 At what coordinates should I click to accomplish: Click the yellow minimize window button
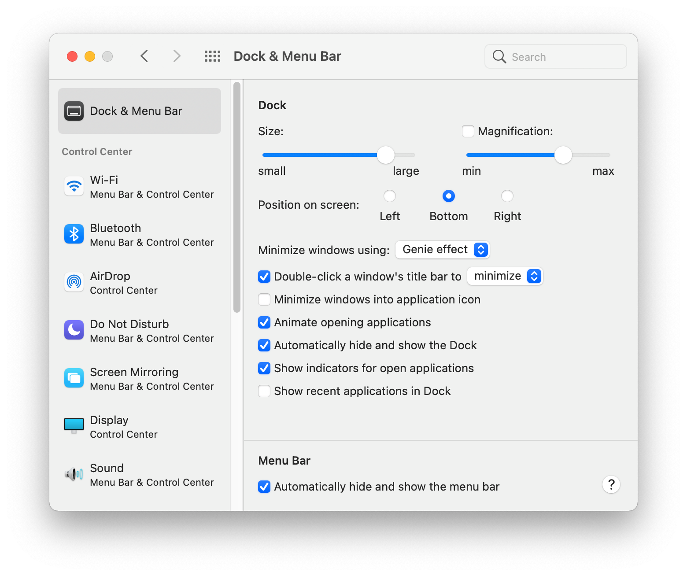click(x=90, y=56)
